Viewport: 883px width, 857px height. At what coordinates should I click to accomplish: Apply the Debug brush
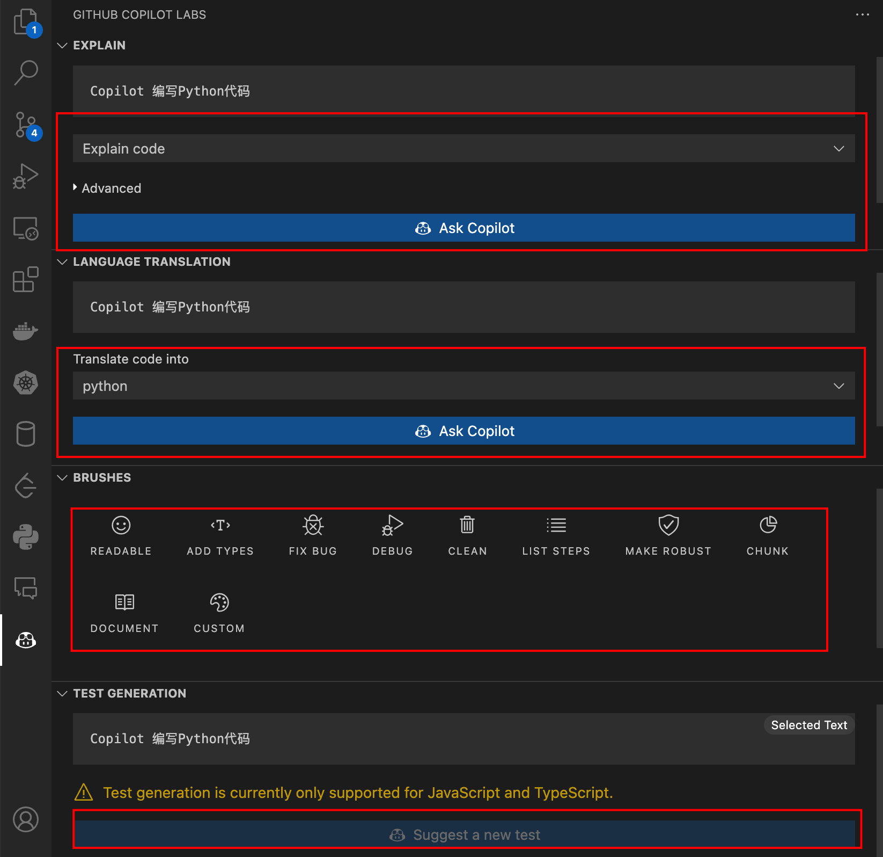tap(393, 536)
